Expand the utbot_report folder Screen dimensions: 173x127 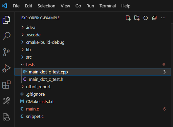tap(93, 87)
